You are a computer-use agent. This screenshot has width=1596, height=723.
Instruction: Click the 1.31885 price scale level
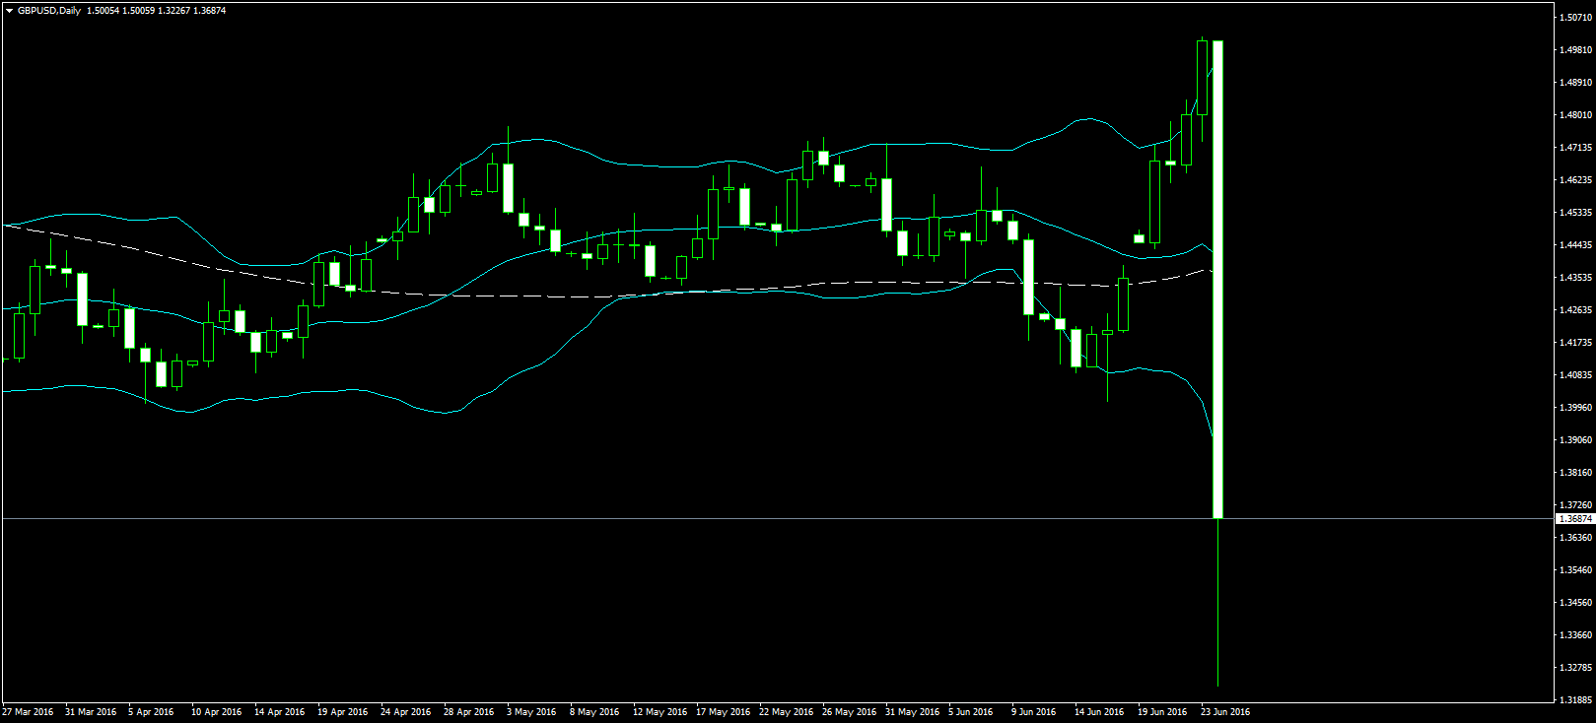coord(1574,700)
